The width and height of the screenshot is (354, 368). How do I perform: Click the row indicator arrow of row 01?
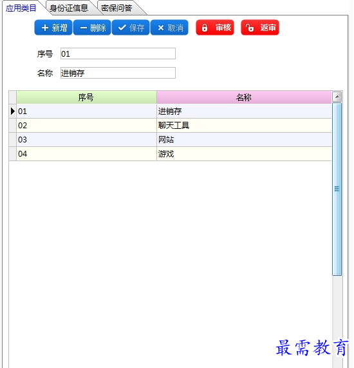point(13,111)
